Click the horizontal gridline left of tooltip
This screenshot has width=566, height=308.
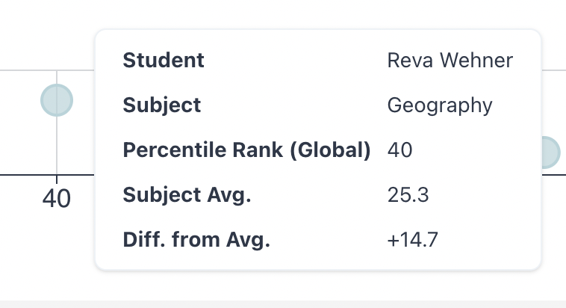(x=47, y=70)
